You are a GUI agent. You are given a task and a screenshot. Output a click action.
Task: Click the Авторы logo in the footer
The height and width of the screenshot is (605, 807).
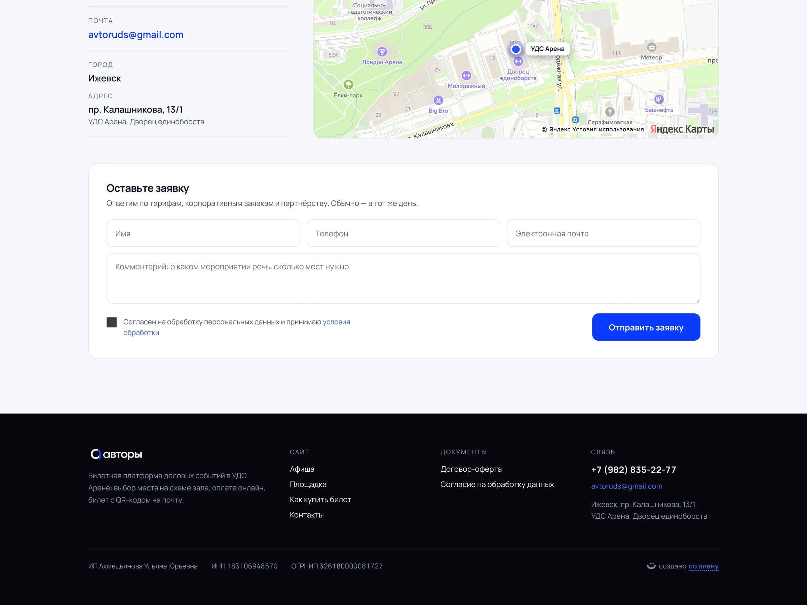pos(116,454)
